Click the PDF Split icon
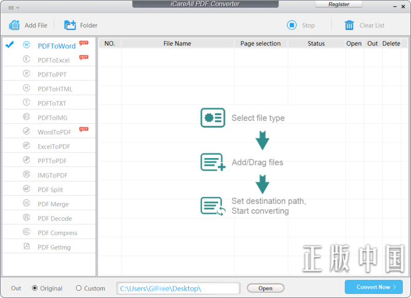Screen dimensions: 411x298 point(27,189)
